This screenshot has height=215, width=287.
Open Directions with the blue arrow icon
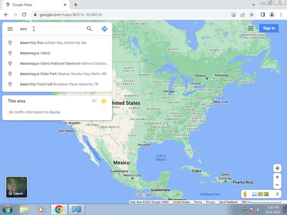(105, 29)
